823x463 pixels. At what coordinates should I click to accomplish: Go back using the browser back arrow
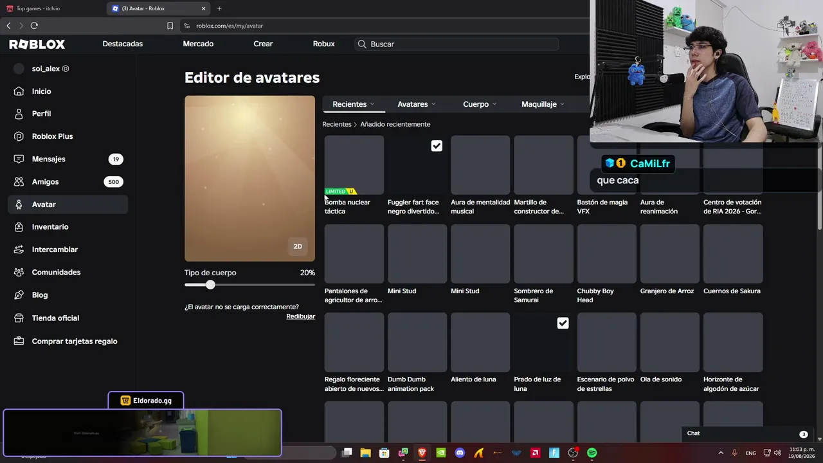[8, 26]
